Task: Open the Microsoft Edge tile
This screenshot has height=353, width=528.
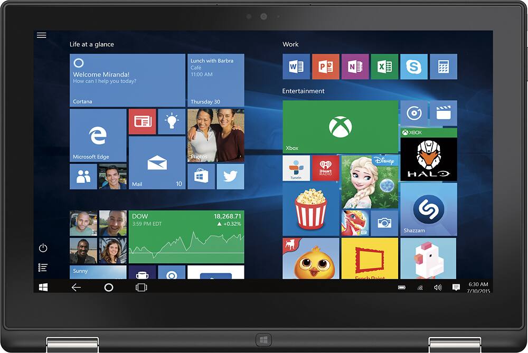Action: click(98, 136)
